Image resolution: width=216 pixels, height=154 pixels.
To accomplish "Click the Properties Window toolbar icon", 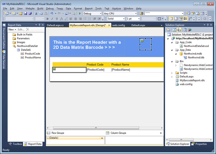I will tap(193, 13).
